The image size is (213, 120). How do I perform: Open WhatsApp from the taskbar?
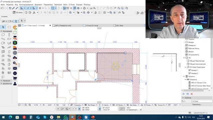(x=66, y=117)
